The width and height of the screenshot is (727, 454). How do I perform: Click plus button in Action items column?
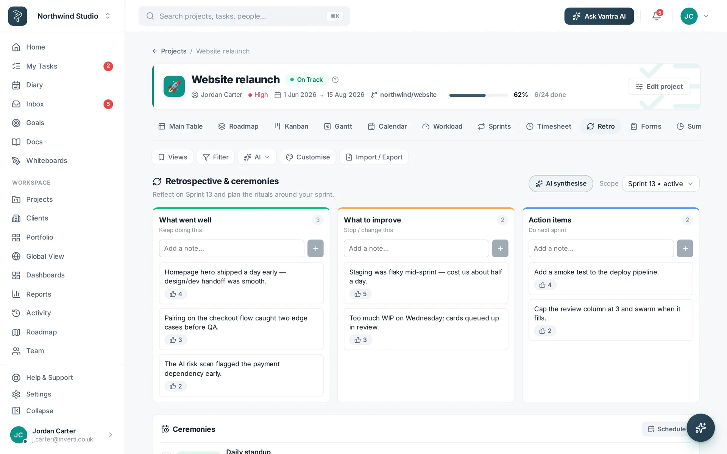click(x=685, y=249)
